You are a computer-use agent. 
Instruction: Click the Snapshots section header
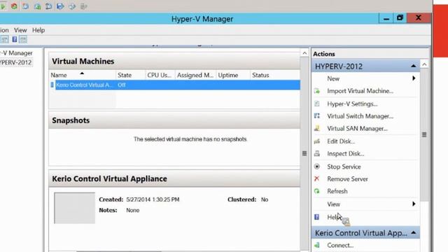174,120
